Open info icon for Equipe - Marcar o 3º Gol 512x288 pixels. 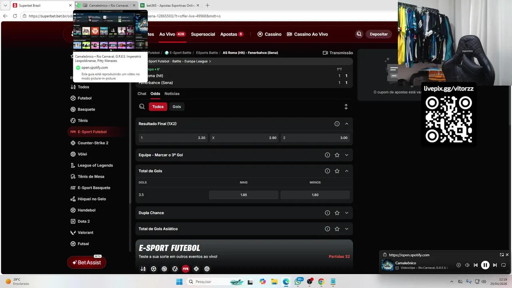(x=327, y=155)
